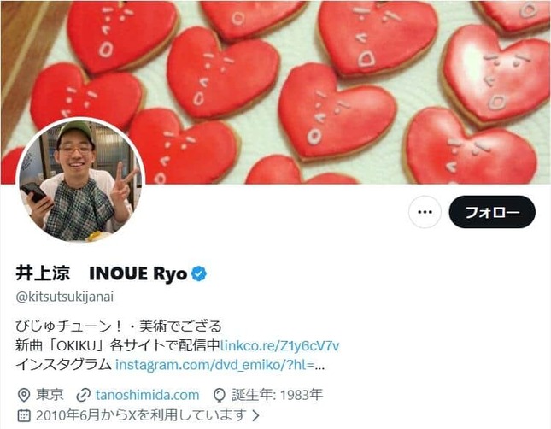Open the instagram.com/dvd_emiko link
This screenshot has height=429, width=551.
point(220,365)
